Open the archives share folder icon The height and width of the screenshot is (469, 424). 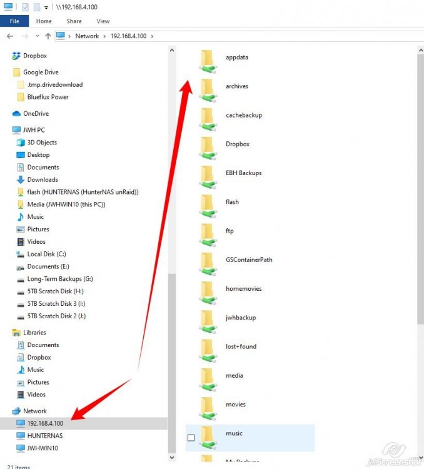tap(208, 90)
